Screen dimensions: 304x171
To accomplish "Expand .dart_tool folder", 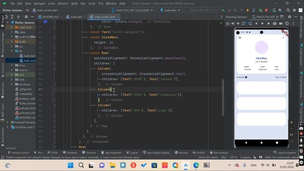I will pyautogui.click(x=12, y=28).
